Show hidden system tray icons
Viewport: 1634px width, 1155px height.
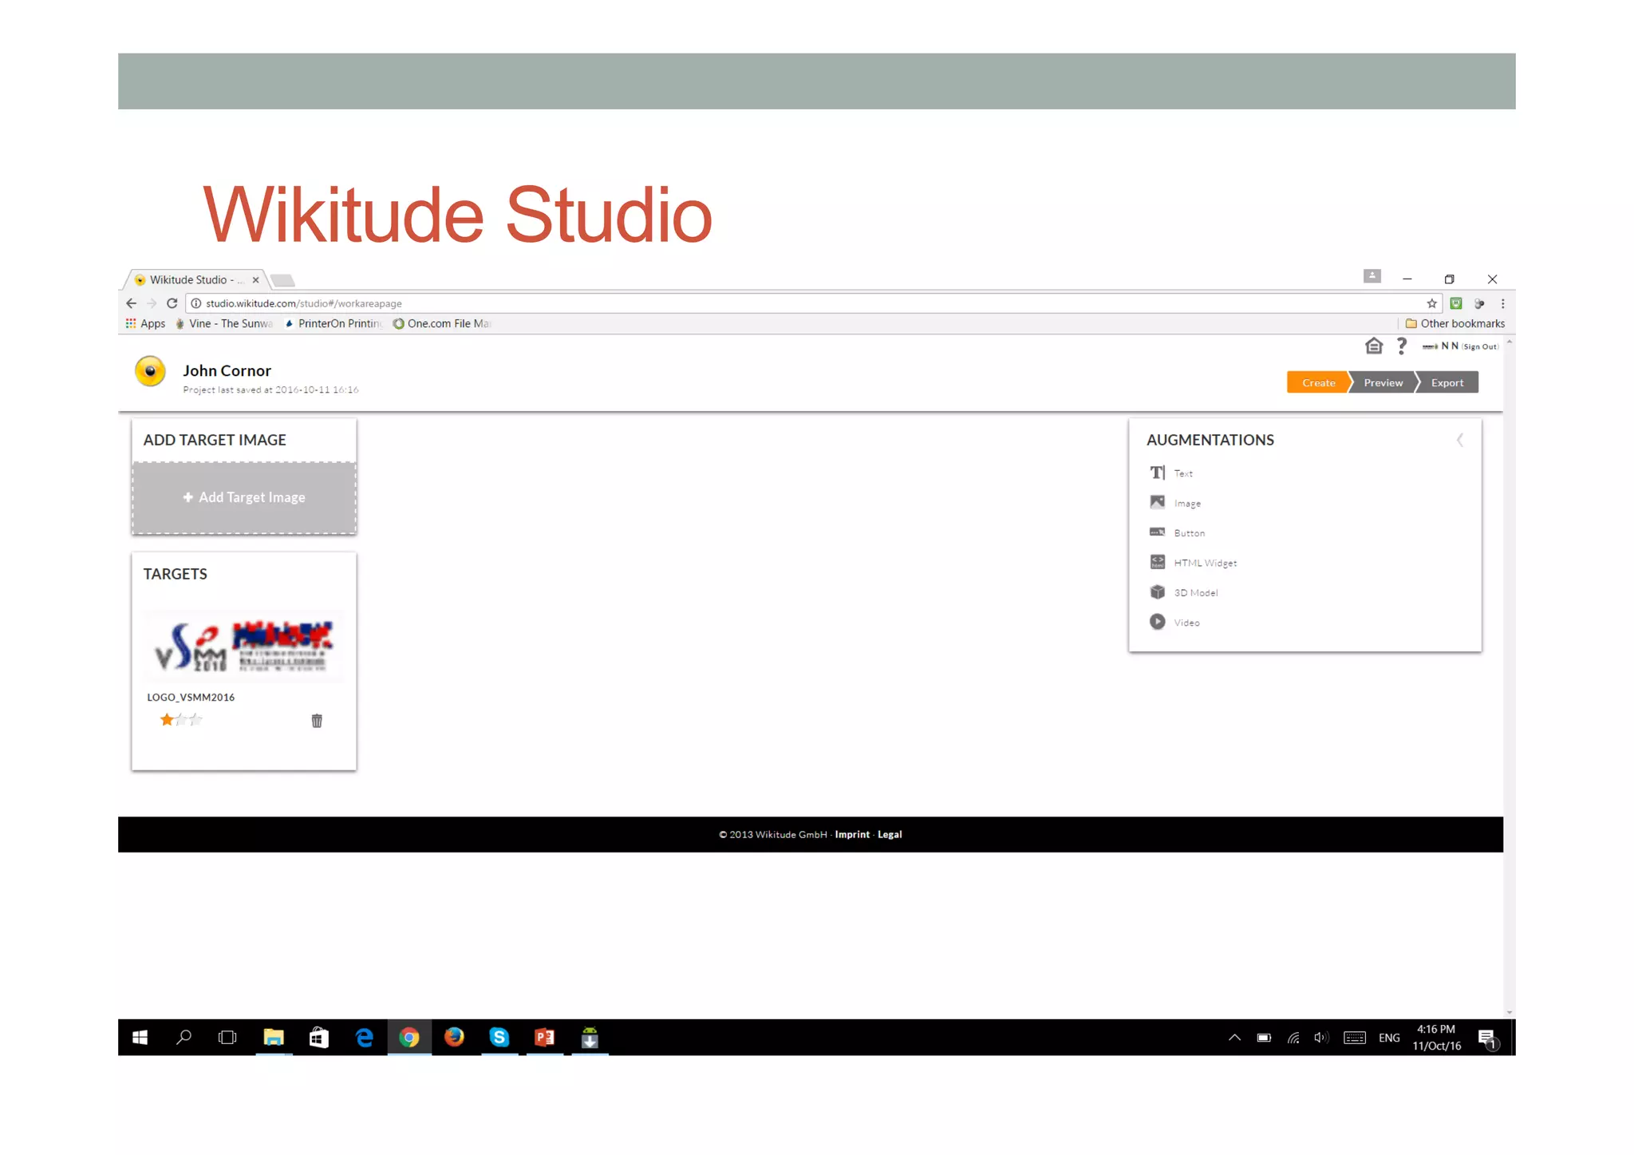[x=1234, y=1038]
